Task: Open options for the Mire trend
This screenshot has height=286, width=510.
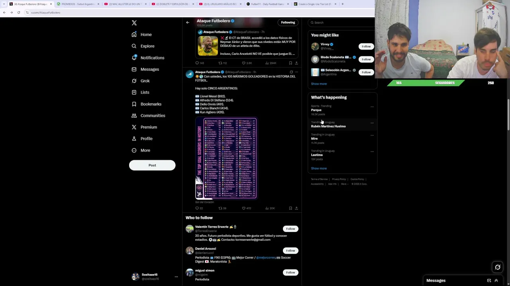Action: tap(372, 135)
